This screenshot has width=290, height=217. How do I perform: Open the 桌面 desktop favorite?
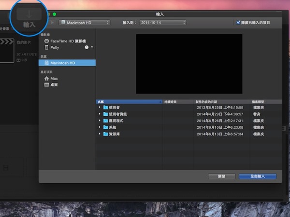click(x=54, y=84)
